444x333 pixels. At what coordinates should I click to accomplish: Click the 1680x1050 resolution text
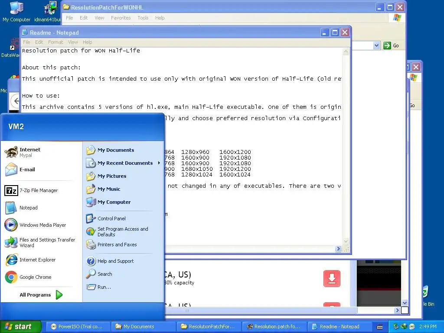coord(197,169)
